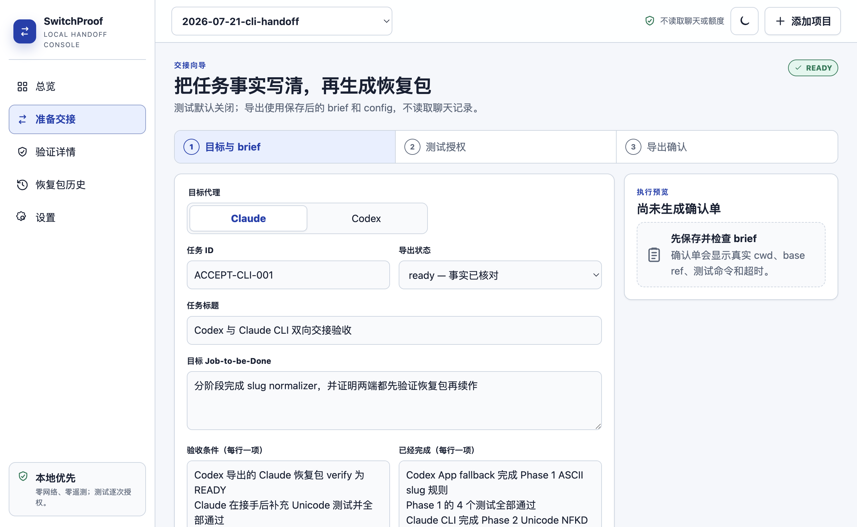Click the 尚未生成确认单 heading
Screen dimensions: 857x527
pyautogui.click(x=679, y=209)
